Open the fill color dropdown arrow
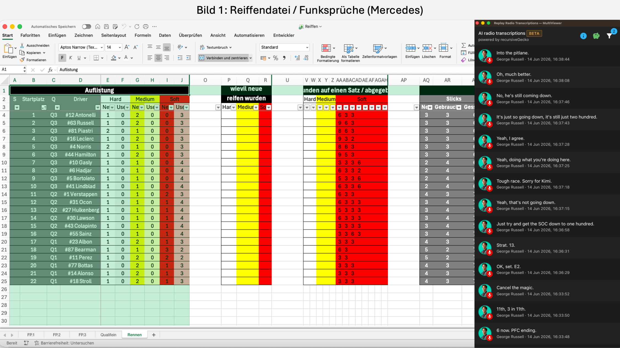The image size is (620, 348). (x=119, y=58)
